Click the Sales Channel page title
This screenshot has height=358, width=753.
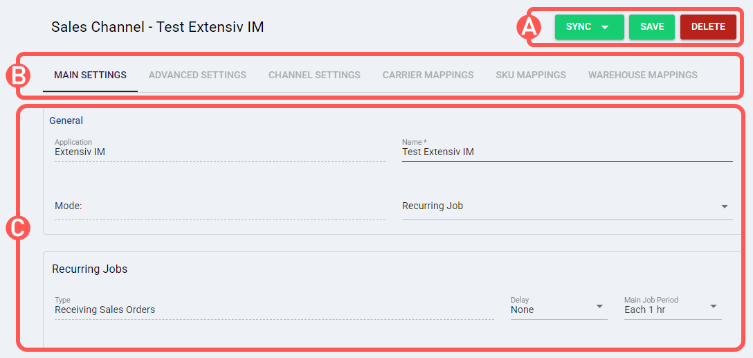coord(158,27)
